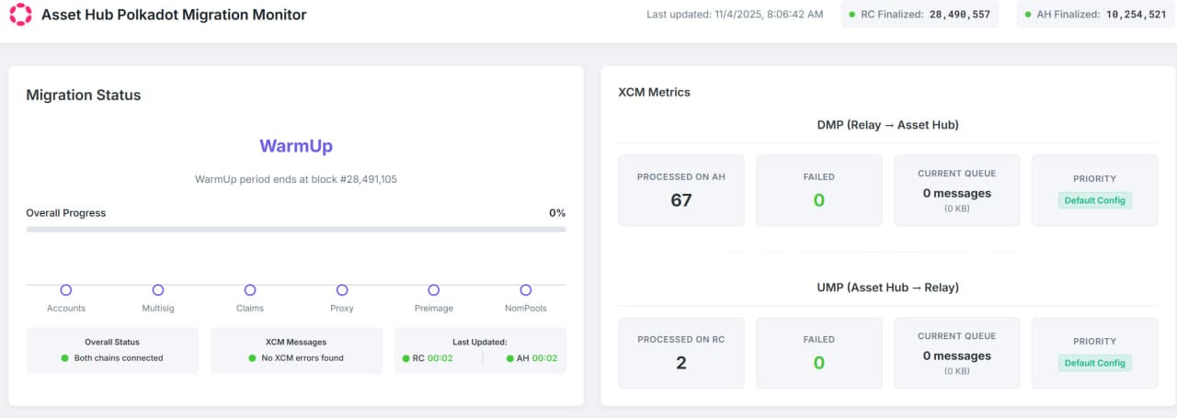1177x418 pixels.
Task: Open the UMP Current Queue card
Action: [957, 353]
